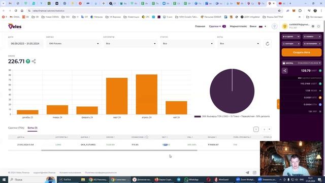325x183 pixels.
Task: Open the month period selector in sidebar
Action: coord(302,63)
